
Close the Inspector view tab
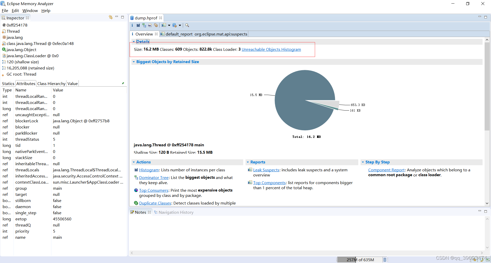(x=27, y=18)
